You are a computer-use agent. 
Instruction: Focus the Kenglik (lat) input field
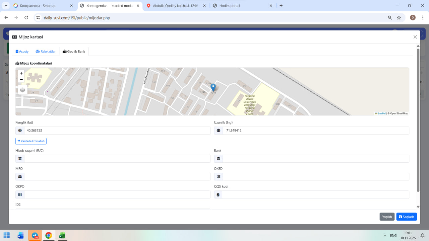pos(117,131)
